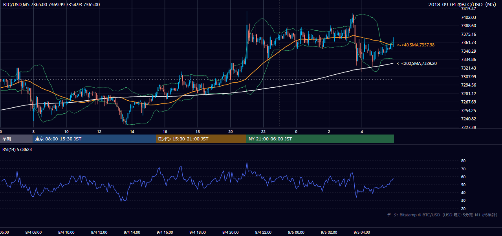Screen dimensions: 502x236
Task: Click the 7240.82 price axis label
Action: (469, 119)
